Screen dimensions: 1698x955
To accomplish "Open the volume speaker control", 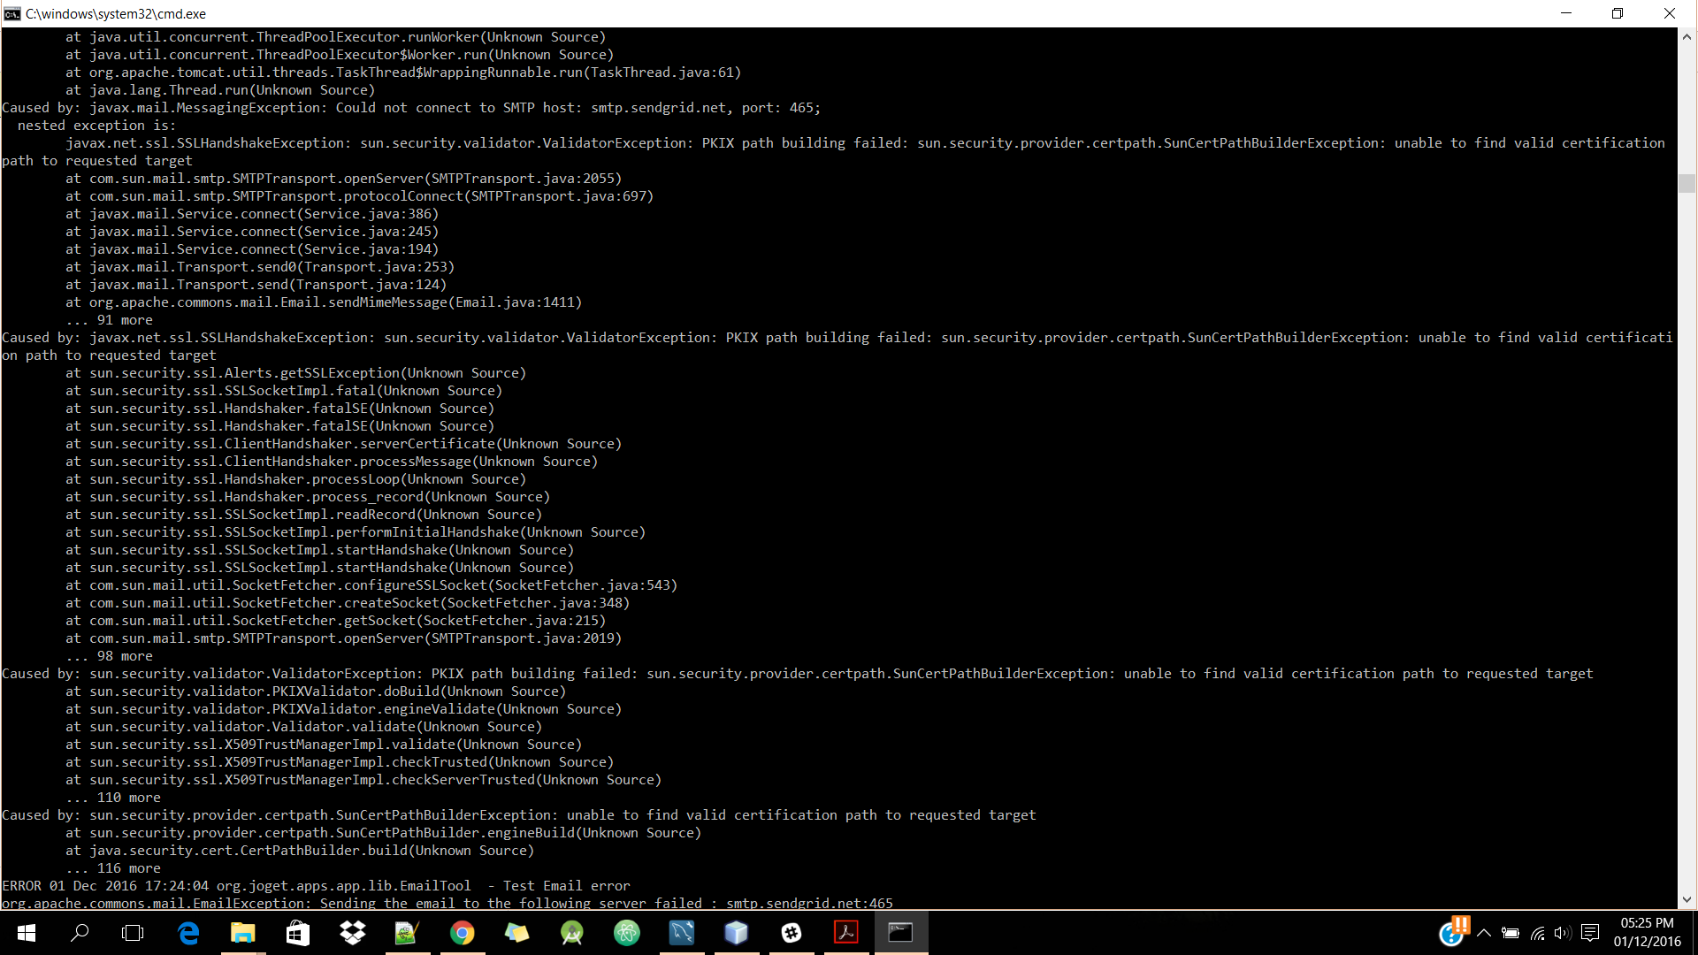I will click(x=1562, y=933).
